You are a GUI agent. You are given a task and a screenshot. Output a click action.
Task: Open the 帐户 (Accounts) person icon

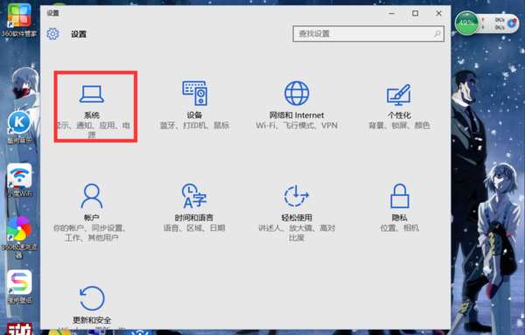coord(91,196)
